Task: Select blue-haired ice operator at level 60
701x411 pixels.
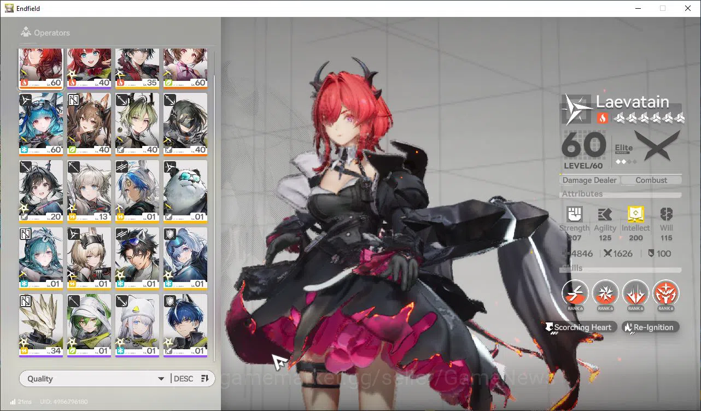Action: click(41, 124)
